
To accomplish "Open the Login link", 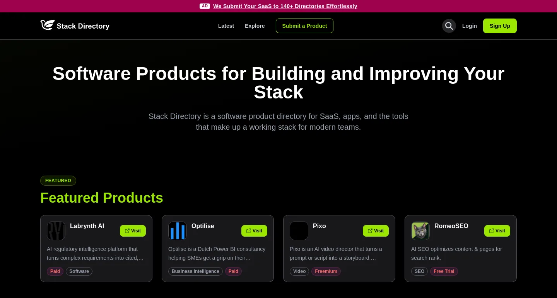I will coord(470,26).
